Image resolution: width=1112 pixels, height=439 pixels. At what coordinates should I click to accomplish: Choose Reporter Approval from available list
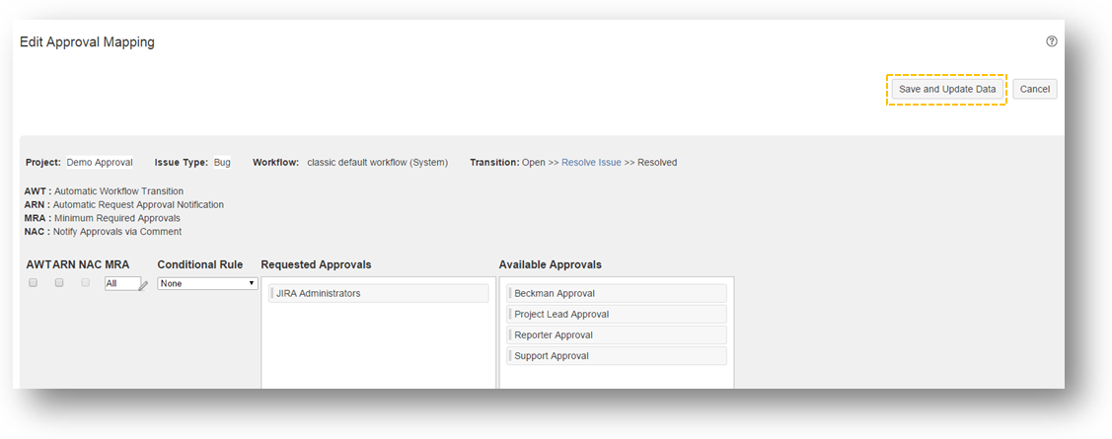coord(617,335)
